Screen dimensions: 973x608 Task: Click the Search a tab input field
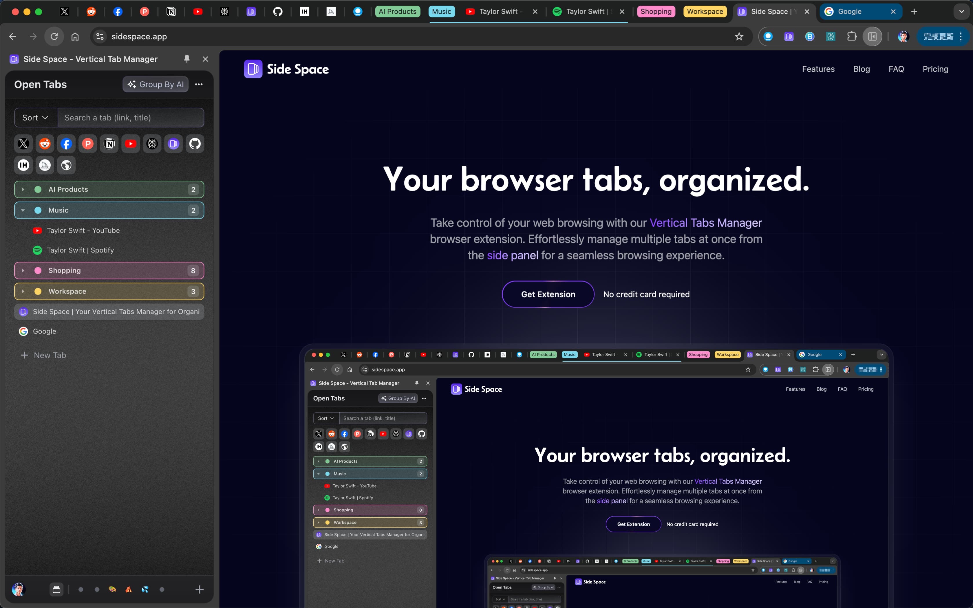click(x=131, y=118)
